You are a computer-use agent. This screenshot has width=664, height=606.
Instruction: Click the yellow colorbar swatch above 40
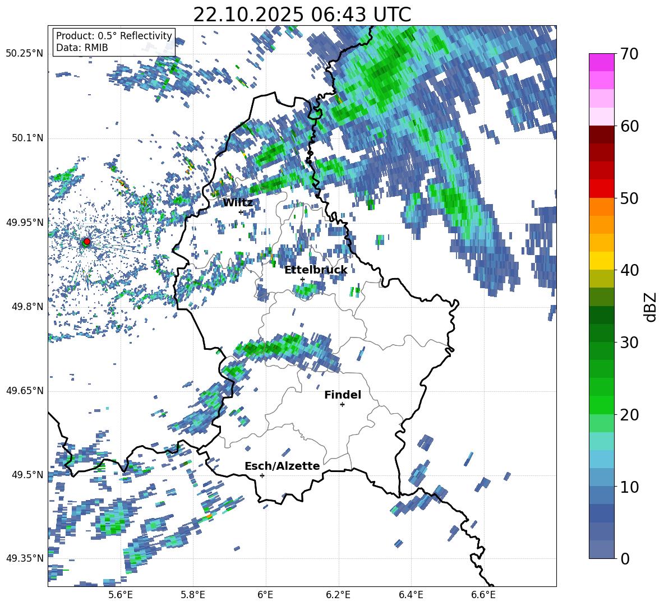coord(601,261)
